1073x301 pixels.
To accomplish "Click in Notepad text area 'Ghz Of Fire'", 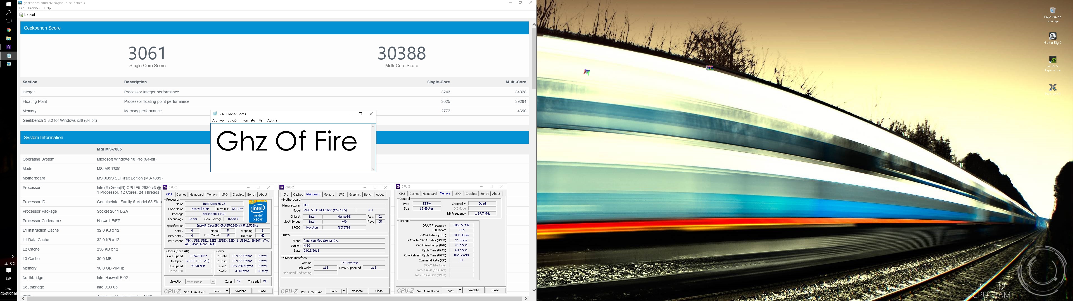I will click(x=287, y=141).
